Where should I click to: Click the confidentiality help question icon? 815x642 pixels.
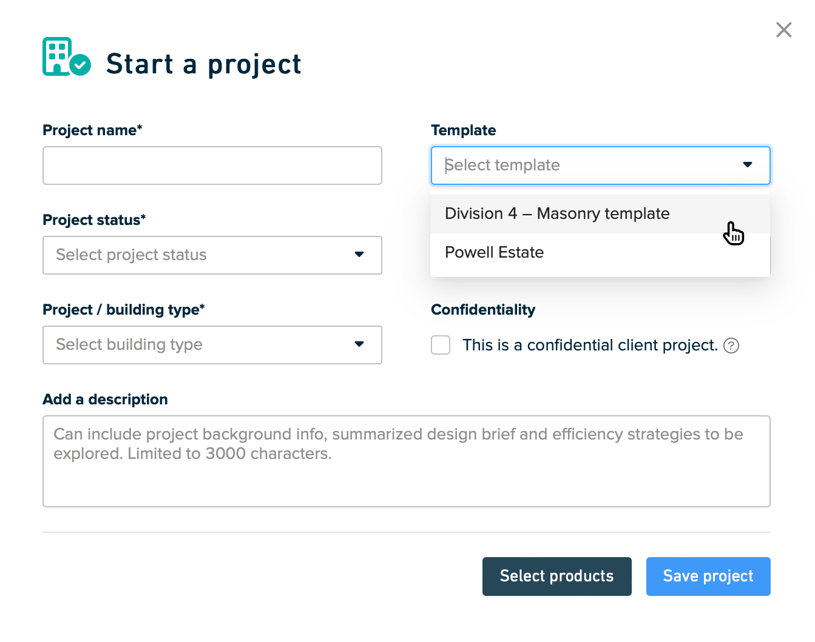click(731, 346)
